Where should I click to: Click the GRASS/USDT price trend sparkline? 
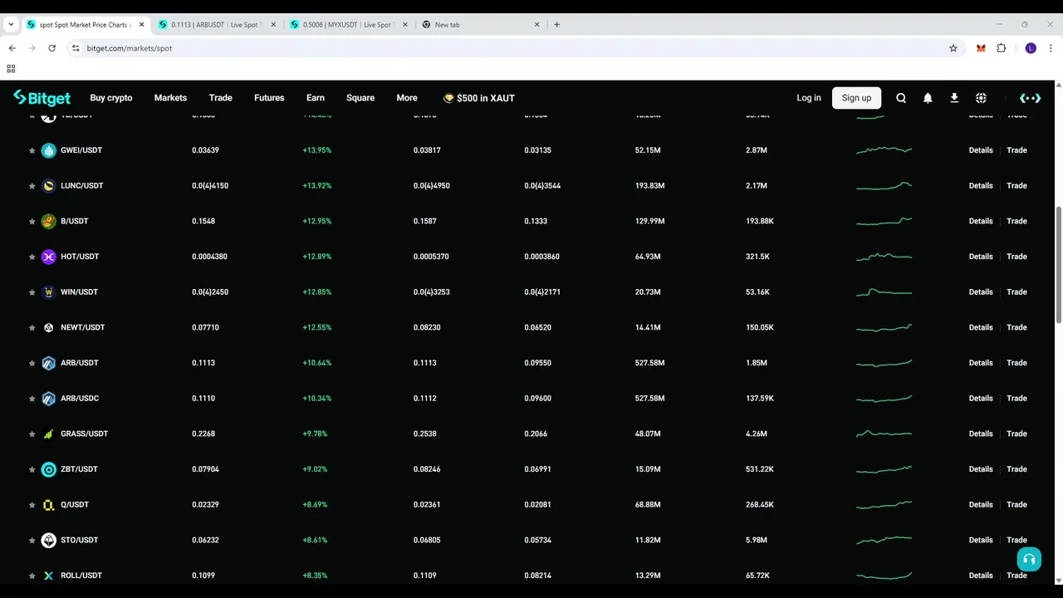pos(884,434)
